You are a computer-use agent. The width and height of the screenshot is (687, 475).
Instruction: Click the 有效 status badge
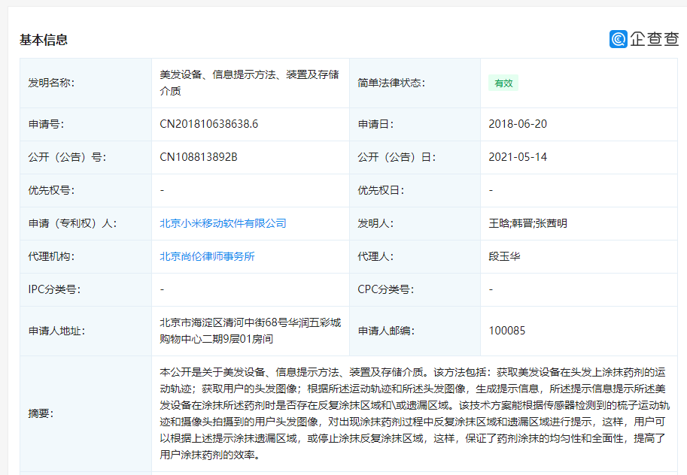(x=503, y=83)
